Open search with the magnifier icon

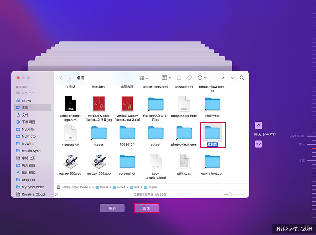click(x=242, y=78)
